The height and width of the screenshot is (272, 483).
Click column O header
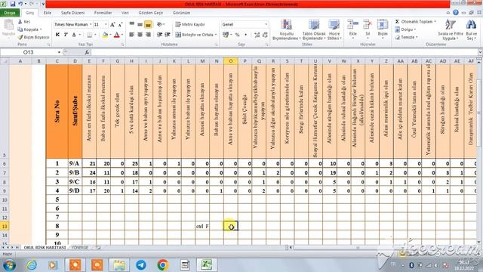231,61
